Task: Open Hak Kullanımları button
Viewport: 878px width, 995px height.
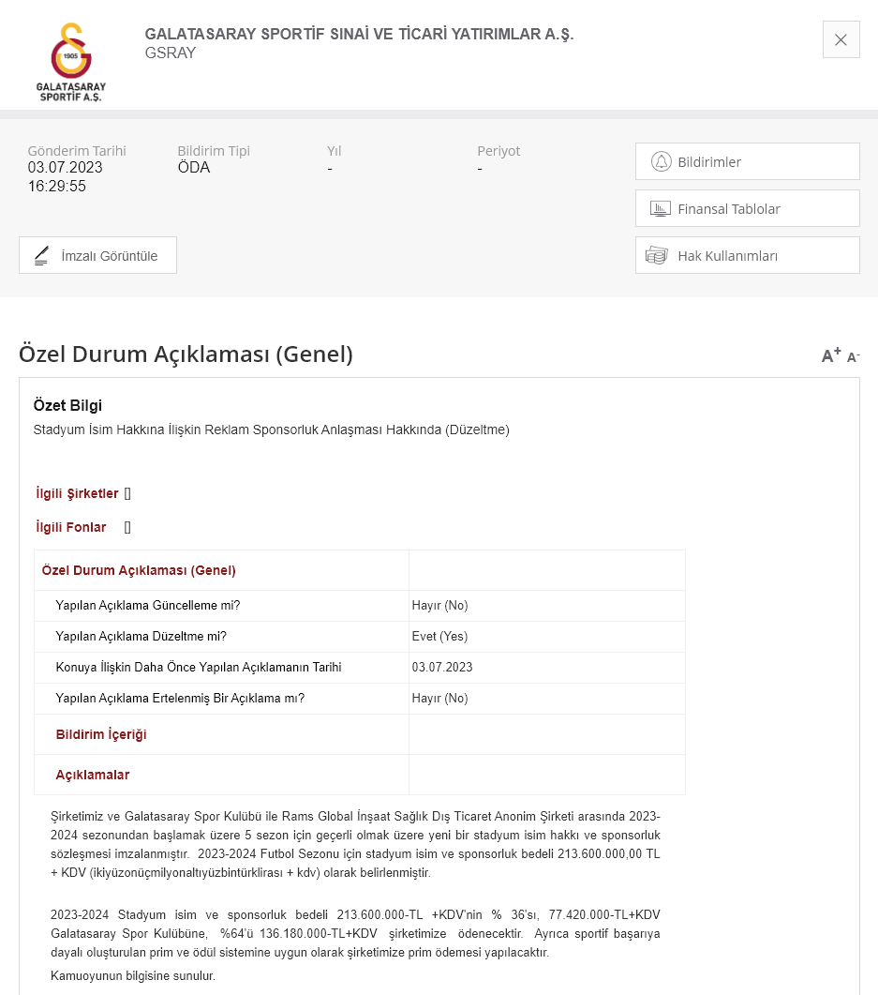Action: [x=748, y=255]
